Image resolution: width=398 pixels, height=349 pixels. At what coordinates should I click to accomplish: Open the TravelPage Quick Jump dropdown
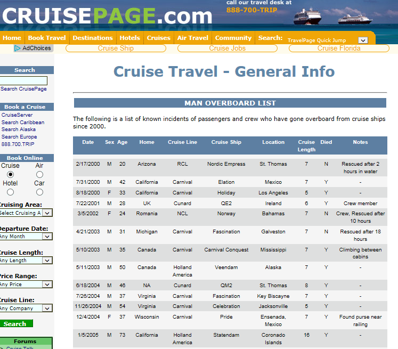[x=363, y=40]
